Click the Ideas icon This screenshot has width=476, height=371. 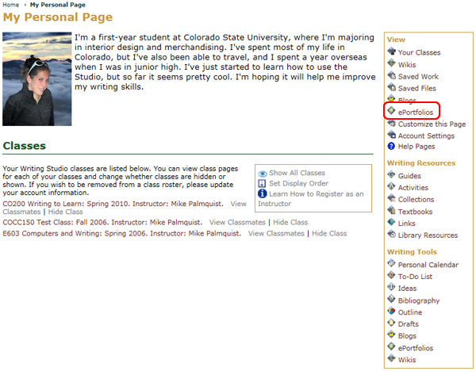point(392,287)
